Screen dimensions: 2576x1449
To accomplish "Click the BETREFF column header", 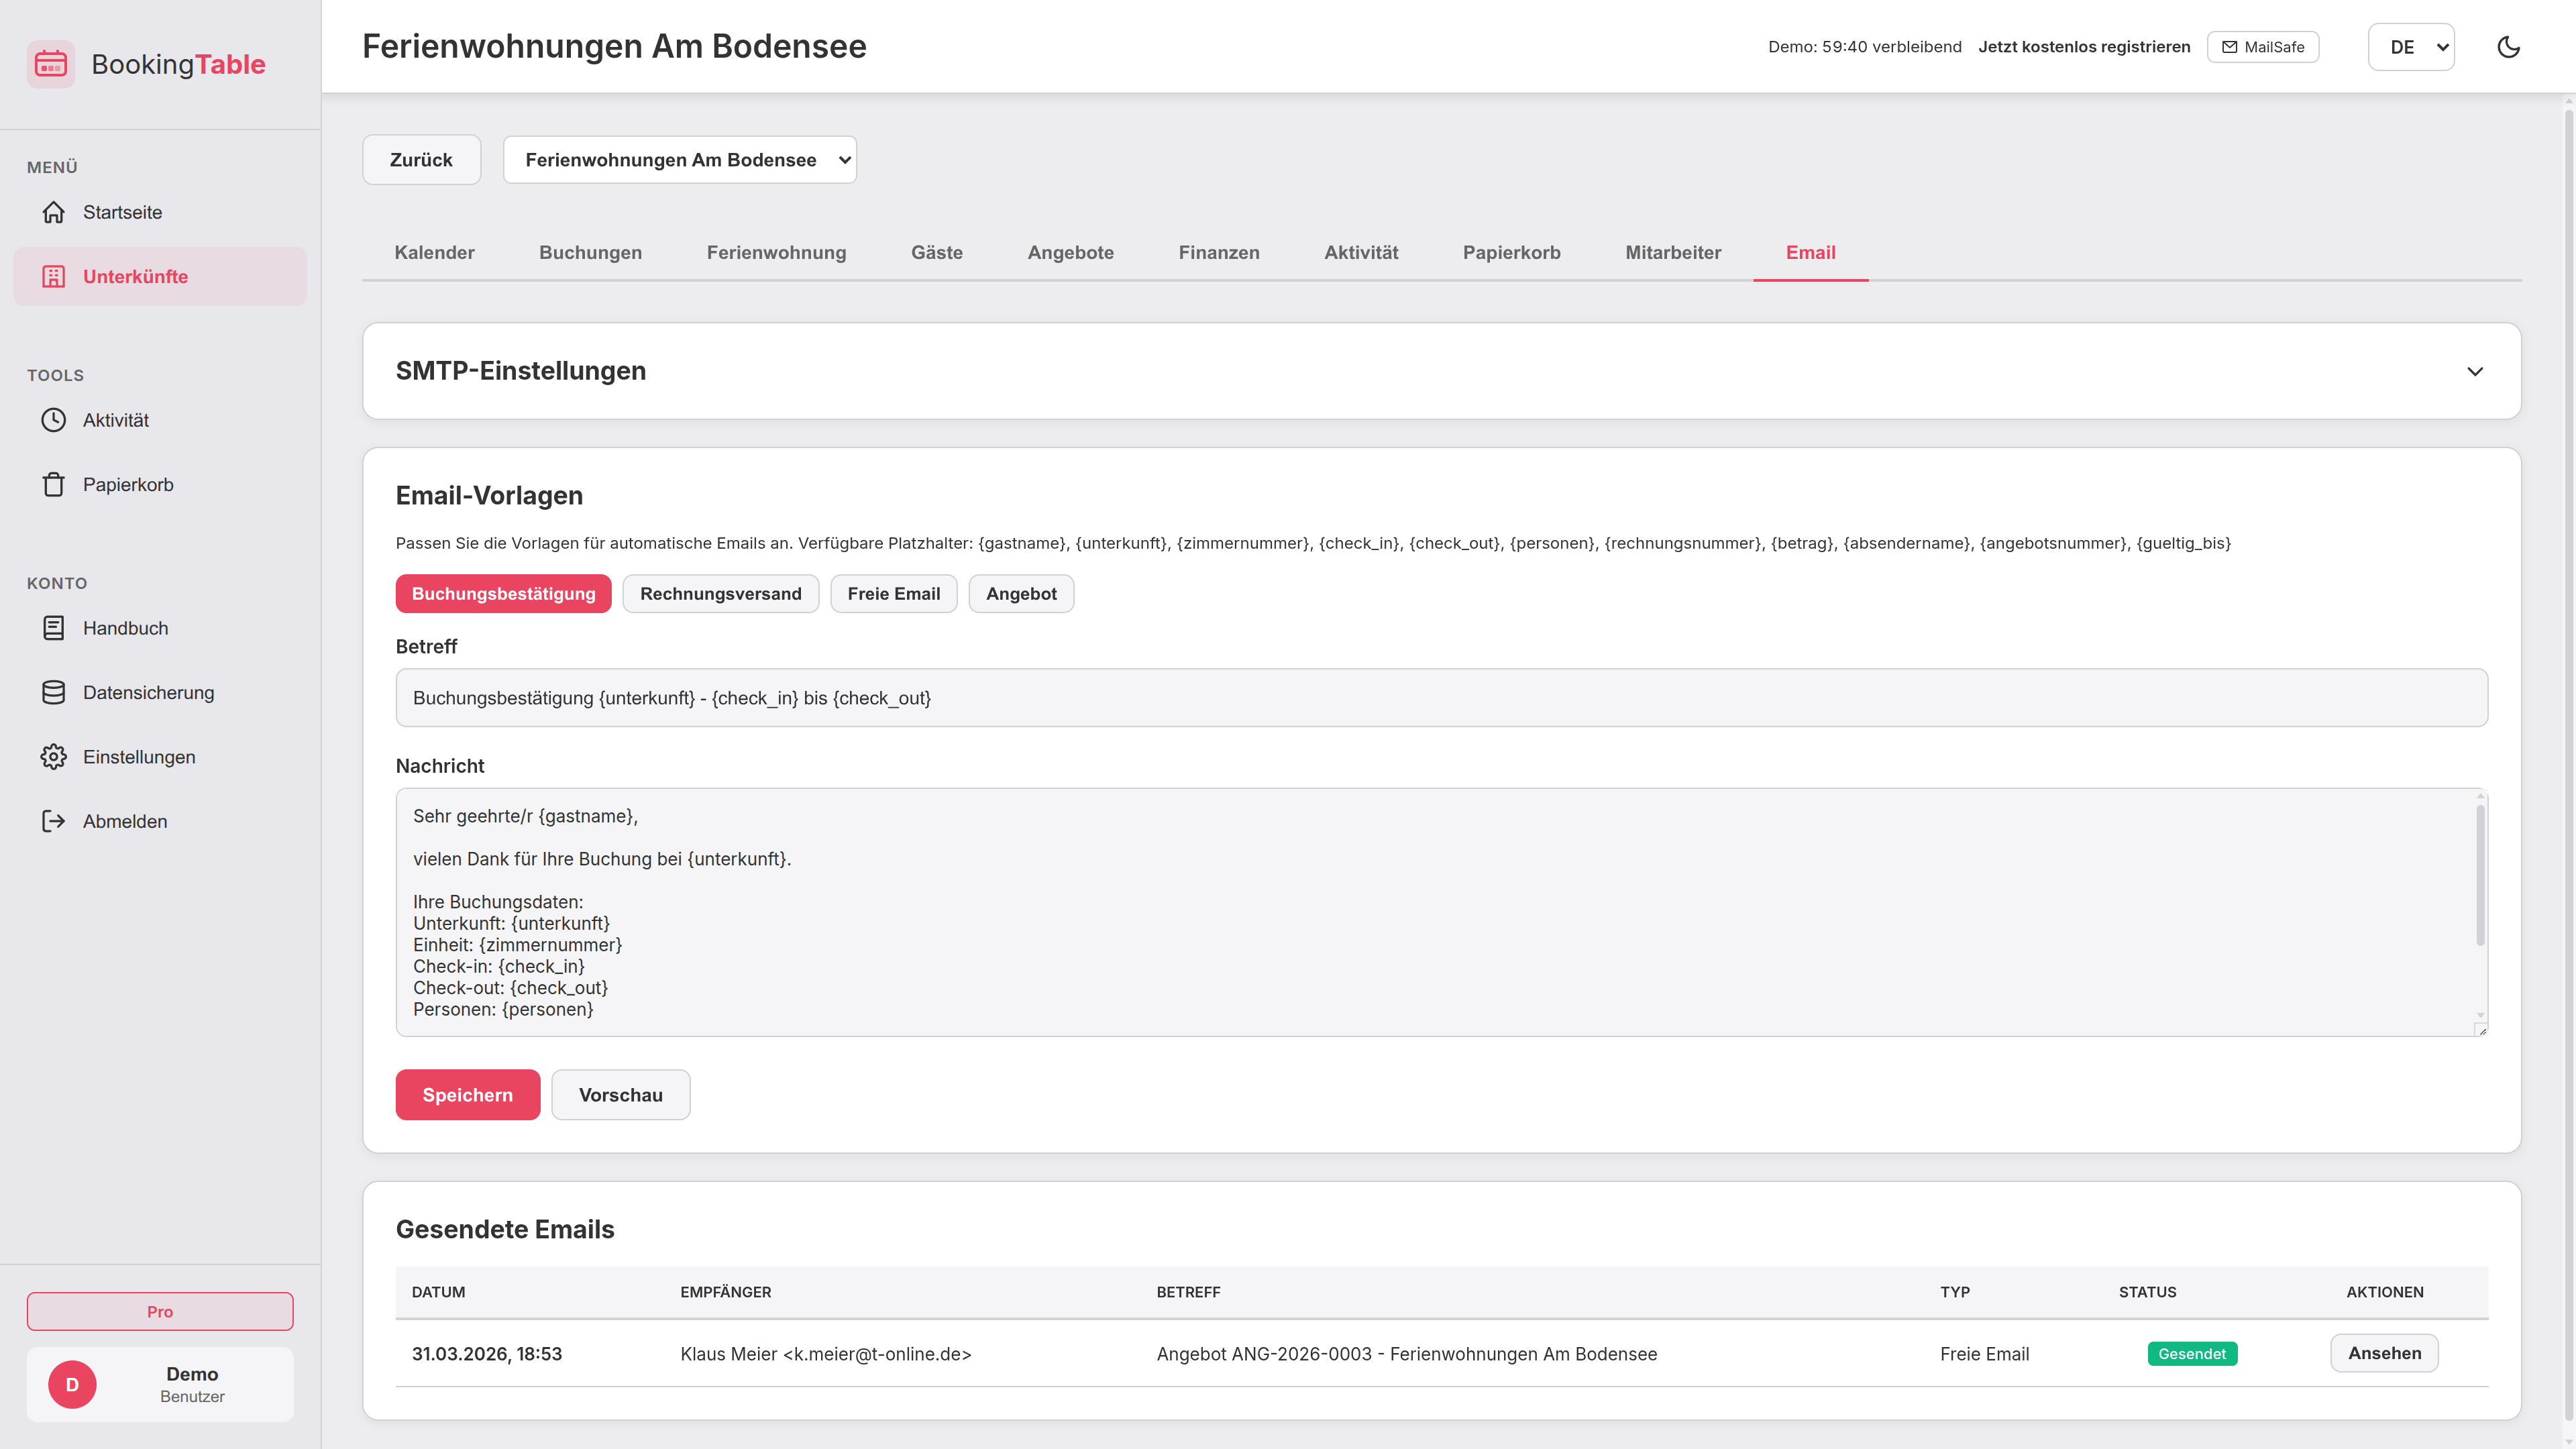I will coord(1188,1292).
